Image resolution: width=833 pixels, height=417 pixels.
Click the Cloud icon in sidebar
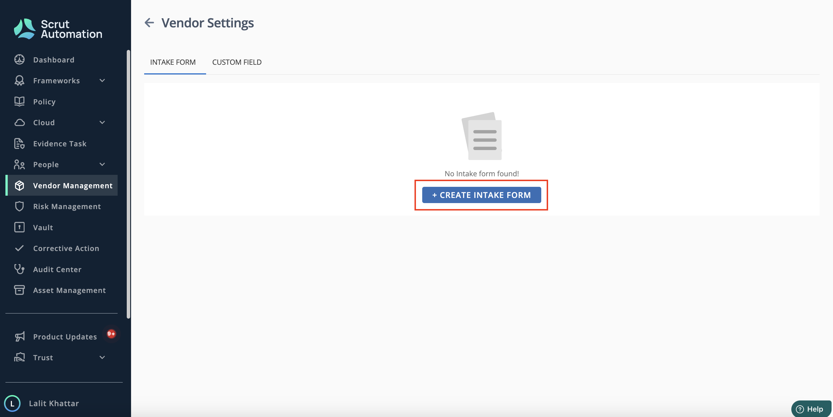[x=19, y=122]
